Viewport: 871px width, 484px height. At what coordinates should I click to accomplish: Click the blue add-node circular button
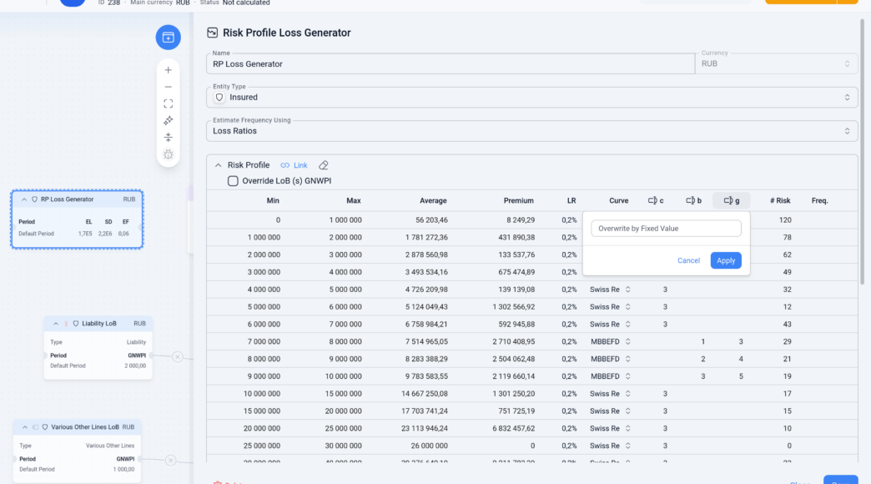coord(169,38)
